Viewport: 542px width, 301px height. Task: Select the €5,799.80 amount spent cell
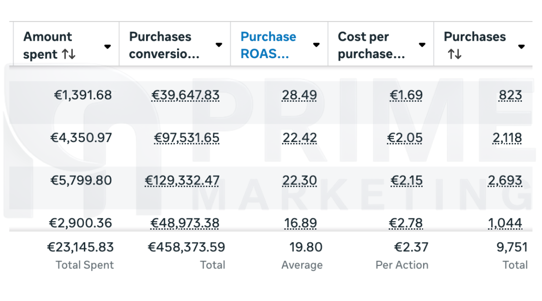tap(81, 181)
